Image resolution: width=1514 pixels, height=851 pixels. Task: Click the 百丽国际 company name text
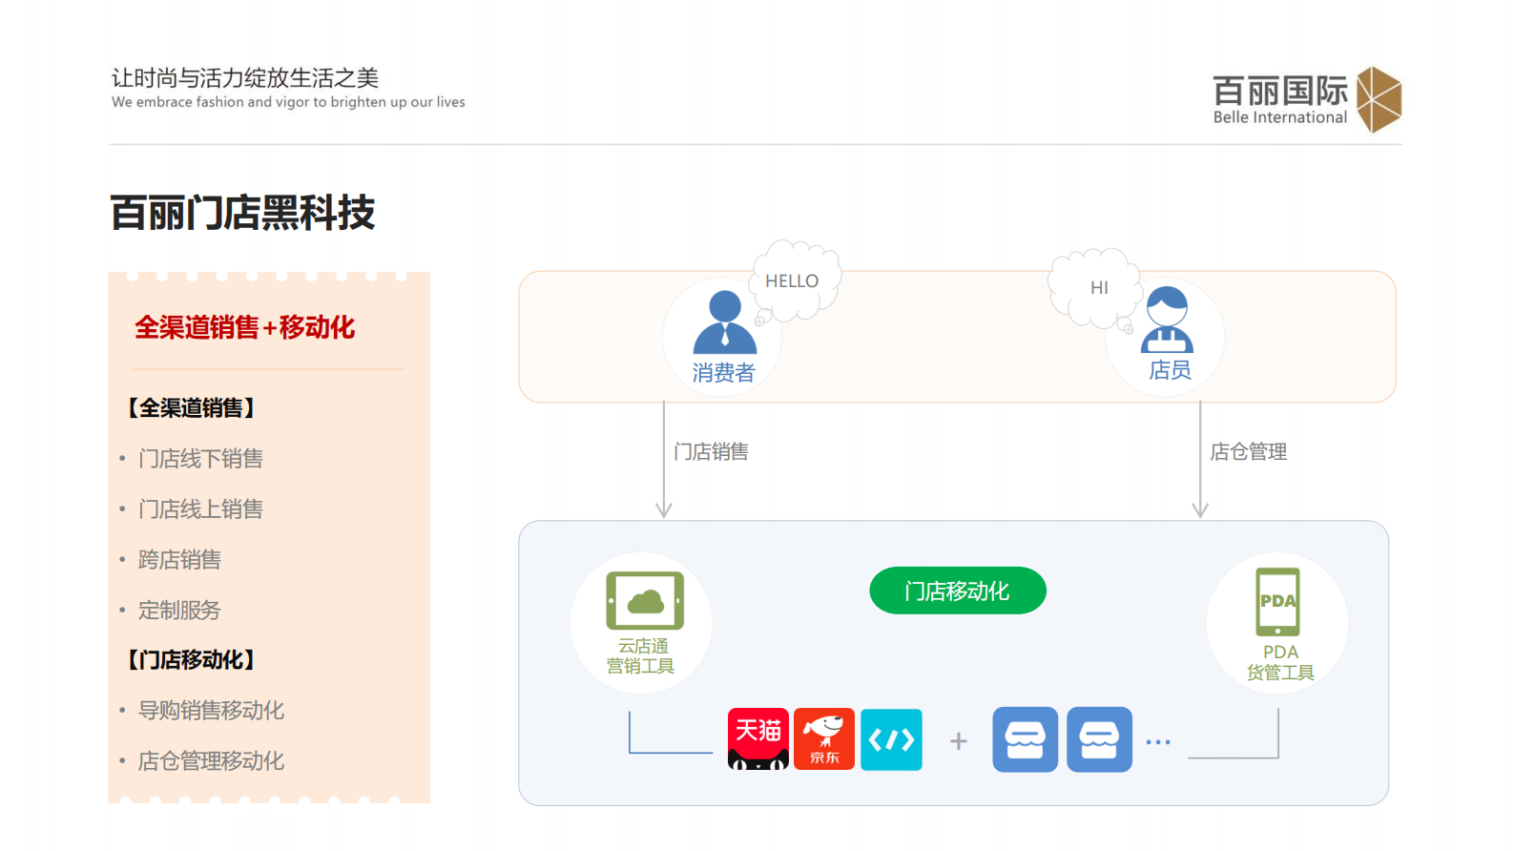point(1280,91)
